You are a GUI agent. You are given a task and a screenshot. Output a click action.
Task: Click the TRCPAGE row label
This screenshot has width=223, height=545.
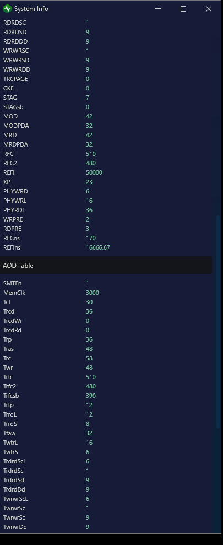[x=15, y=79]
